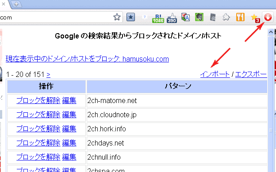Click the popup vertical scrollbar thumb
The width and height of the screenshot is (276, 172).
point(271,104)
